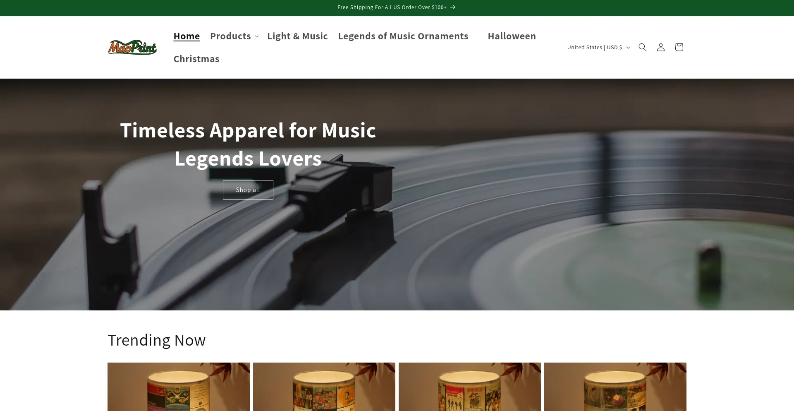Screen dimensions: 794x411
Task: Go to the Home menu item
Action: tap(187, 36)
